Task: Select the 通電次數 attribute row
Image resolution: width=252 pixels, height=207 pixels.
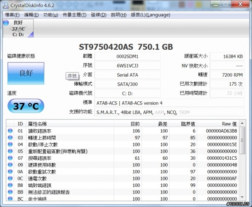Action: point(123,178)
